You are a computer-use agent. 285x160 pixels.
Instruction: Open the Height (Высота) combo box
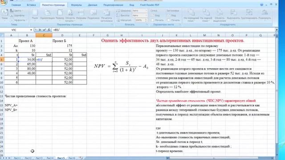click(x=139, y=16)
